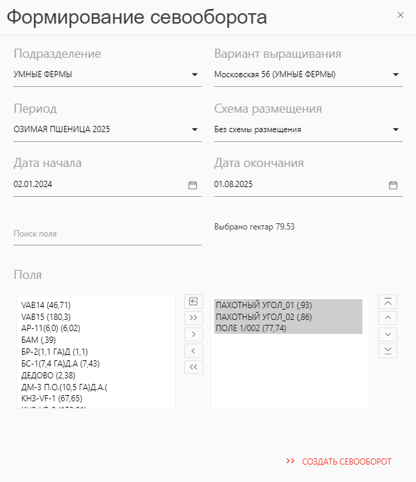Move selected field to top of list

(387, 302)
